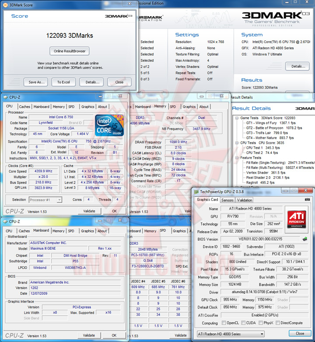Click the ATI CrossFire Enabled (2 GPUs) field

pos(265,315)
